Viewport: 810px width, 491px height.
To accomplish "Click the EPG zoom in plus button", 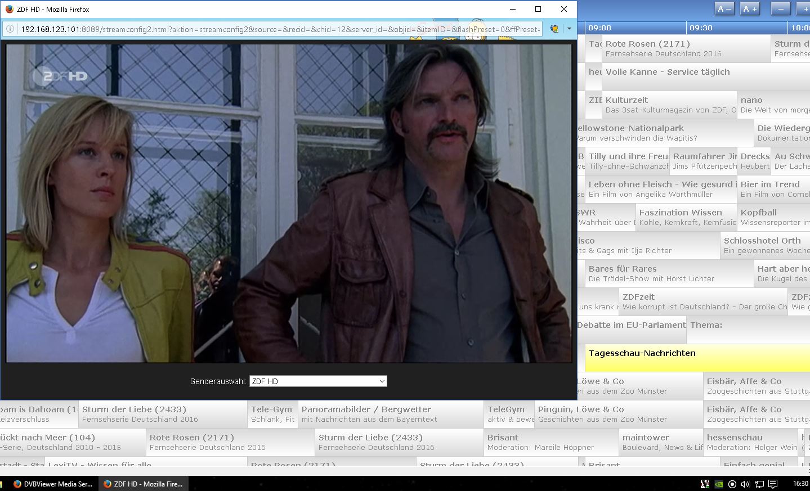I will [804, 9].
